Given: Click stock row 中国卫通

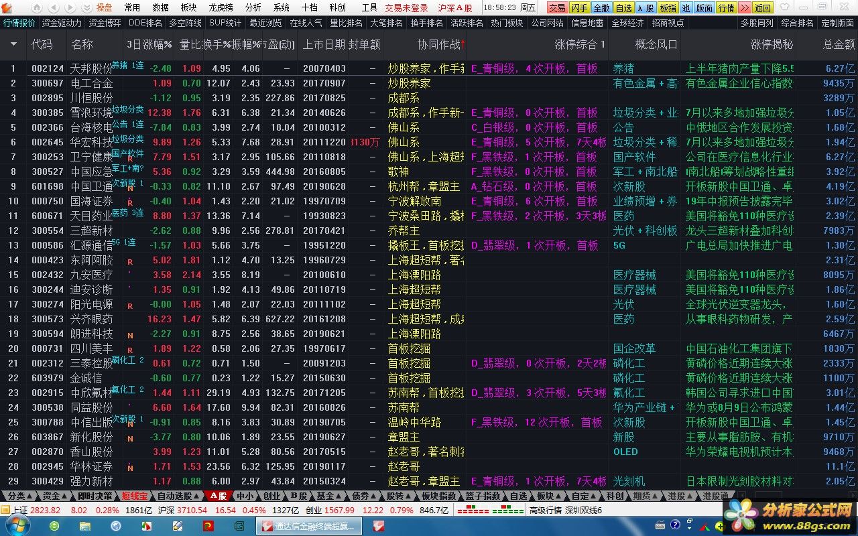Looking at the screenshot, I should 429,186.
